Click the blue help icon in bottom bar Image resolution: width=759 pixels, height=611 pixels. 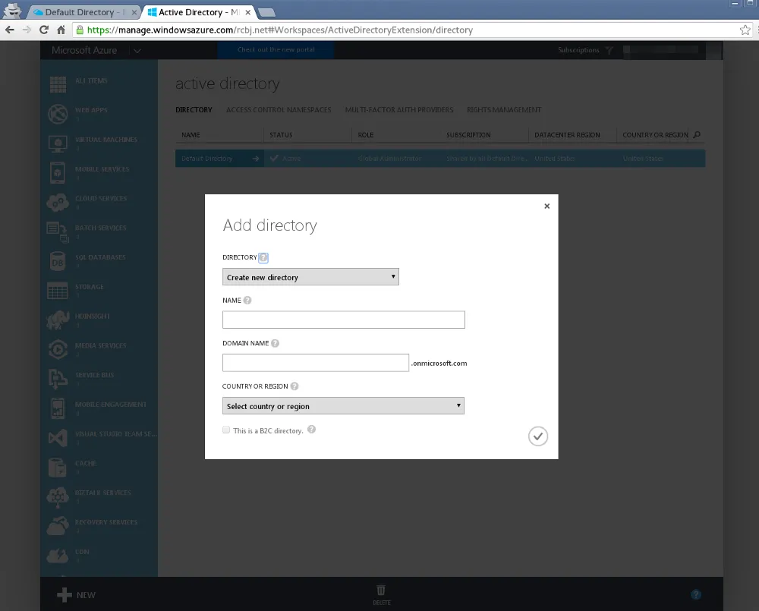(696, 594)
